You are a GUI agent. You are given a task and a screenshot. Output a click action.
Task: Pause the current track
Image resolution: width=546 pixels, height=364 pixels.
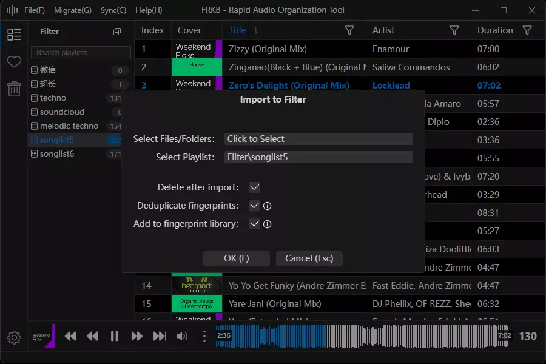tap(115, 336)
